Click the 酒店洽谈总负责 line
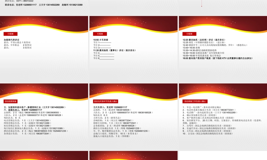 36,131
